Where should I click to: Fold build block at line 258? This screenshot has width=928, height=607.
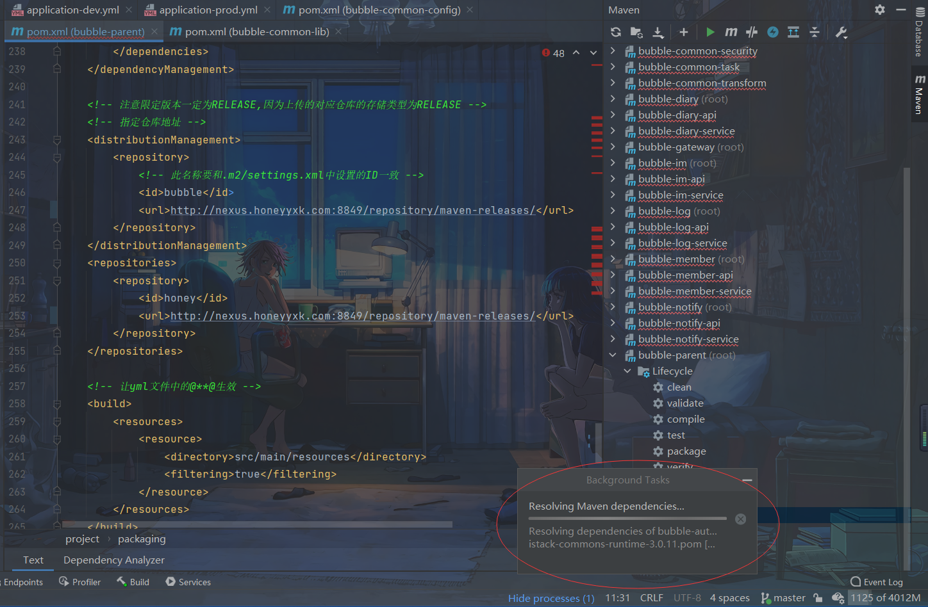pyautogui.click(x=57, y=403)
